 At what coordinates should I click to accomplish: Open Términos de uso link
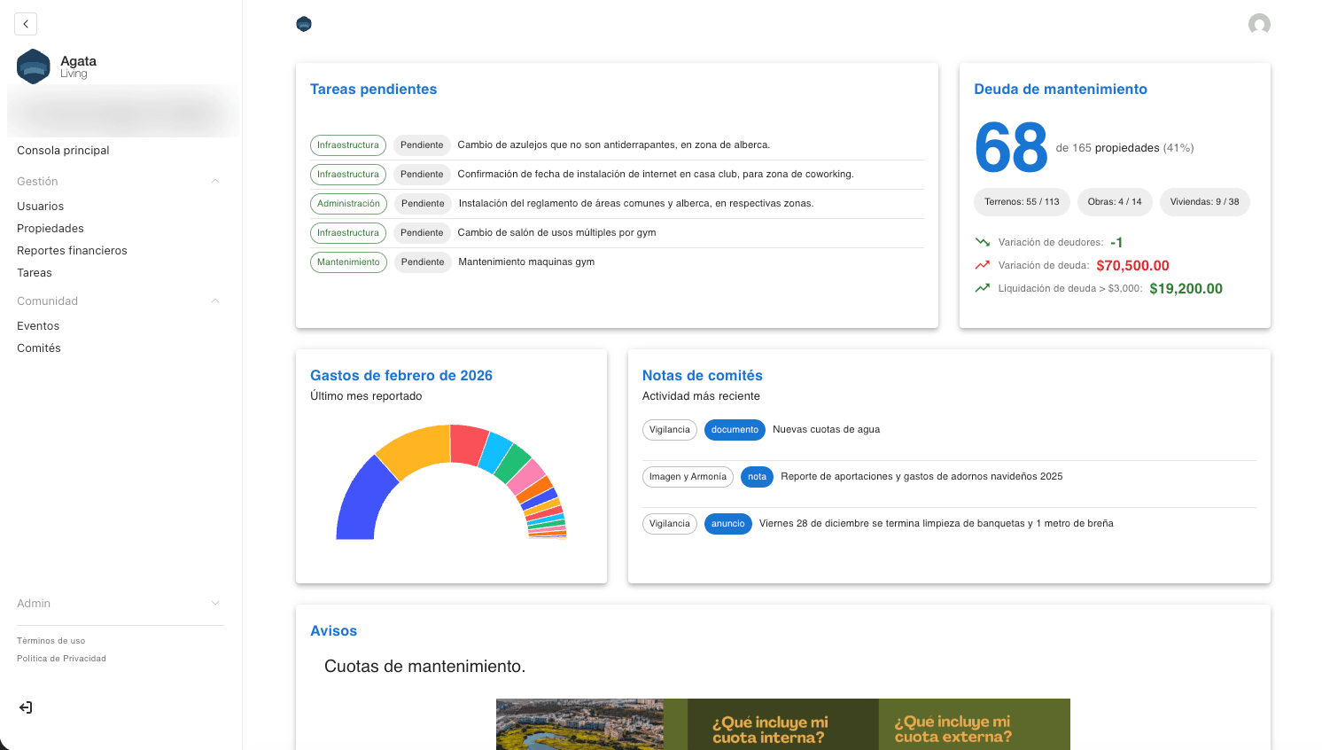[x=51, y=641]
